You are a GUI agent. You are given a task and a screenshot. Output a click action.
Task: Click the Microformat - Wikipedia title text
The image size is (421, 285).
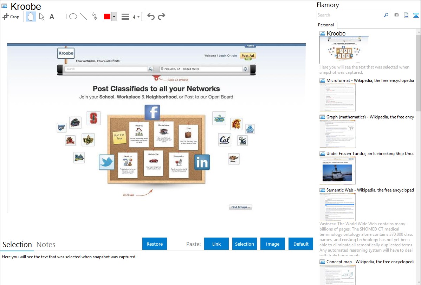[370, 80]
